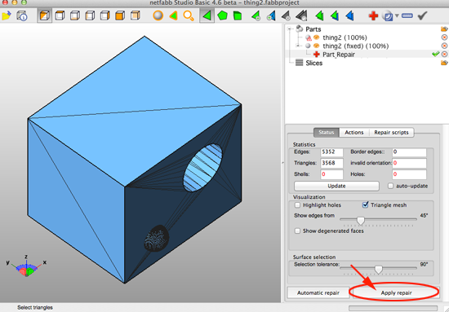Image resolution: width=449 pixels, height=312 pixels.
Task: Click the Apply repair button
Action: (396, 292)
